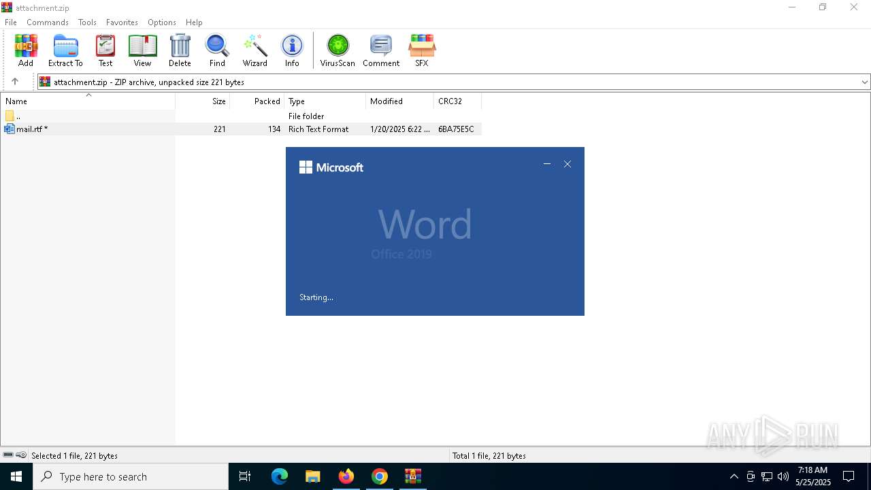The width and height of the screenshot is (871, 490).
Task: Sort by the Name column header
Action: pos(88,101)
